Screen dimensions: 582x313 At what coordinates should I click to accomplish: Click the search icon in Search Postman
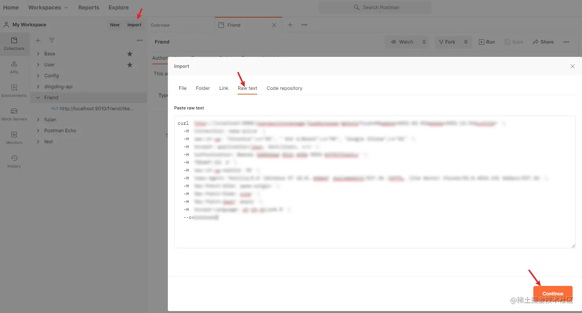coord(356,7)
